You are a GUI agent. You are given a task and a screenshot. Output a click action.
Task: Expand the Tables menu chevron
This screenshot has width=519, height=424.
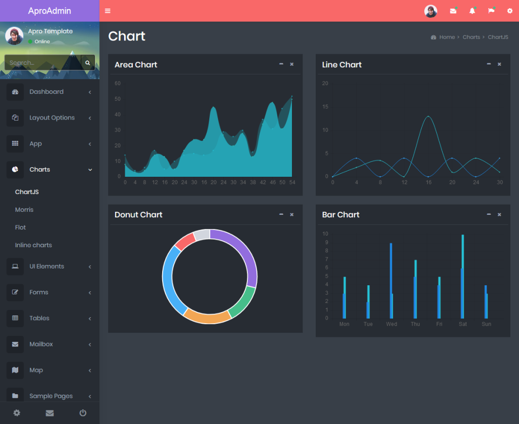click(90, 319)
